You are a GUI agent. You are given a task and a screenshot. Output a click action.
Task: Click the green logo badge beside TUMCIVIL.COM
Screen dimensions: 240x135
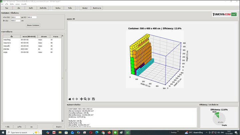coord(234,14)
